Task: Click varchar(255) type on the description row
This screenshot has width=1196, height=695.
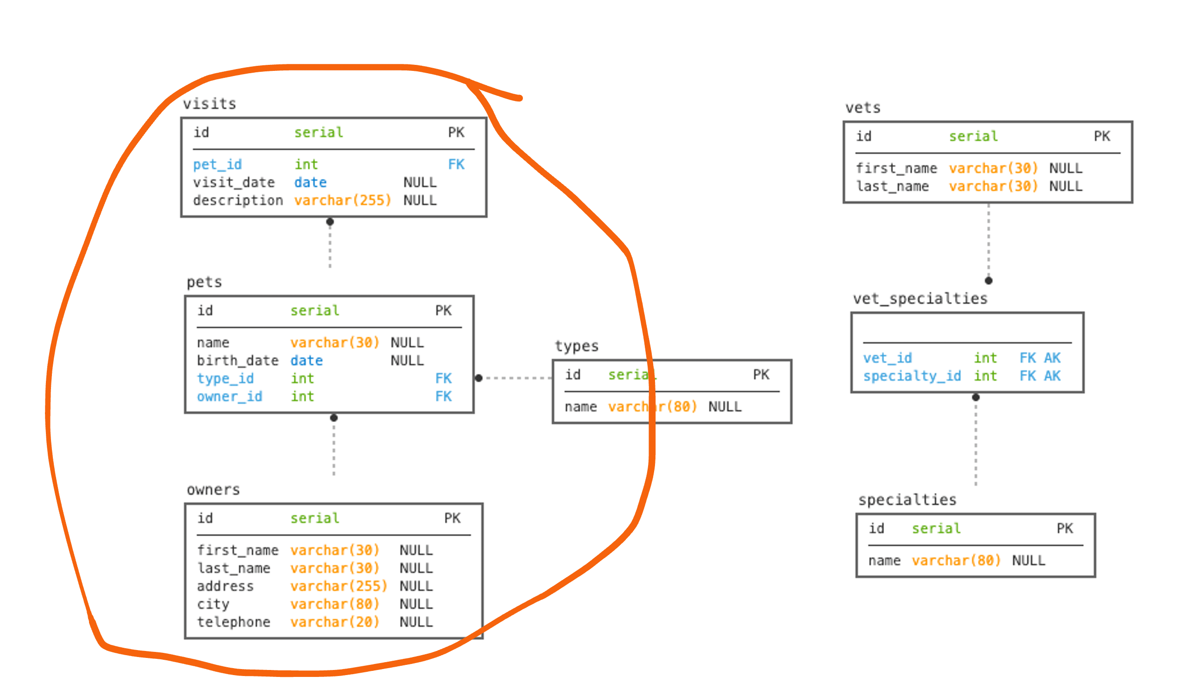Action: (343, 201)
